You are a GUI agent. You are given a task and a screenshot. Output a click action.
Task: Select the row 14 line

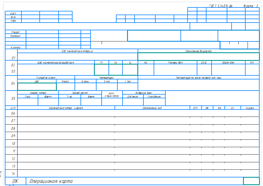(132, 173)
